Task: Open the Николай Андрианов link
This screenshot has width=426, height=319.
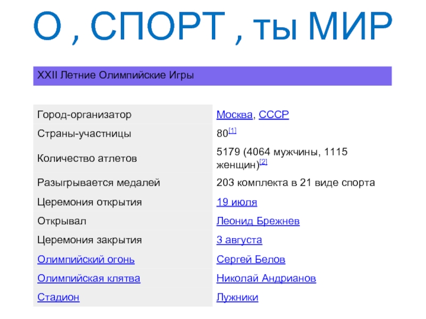Action: pos(266,279)
